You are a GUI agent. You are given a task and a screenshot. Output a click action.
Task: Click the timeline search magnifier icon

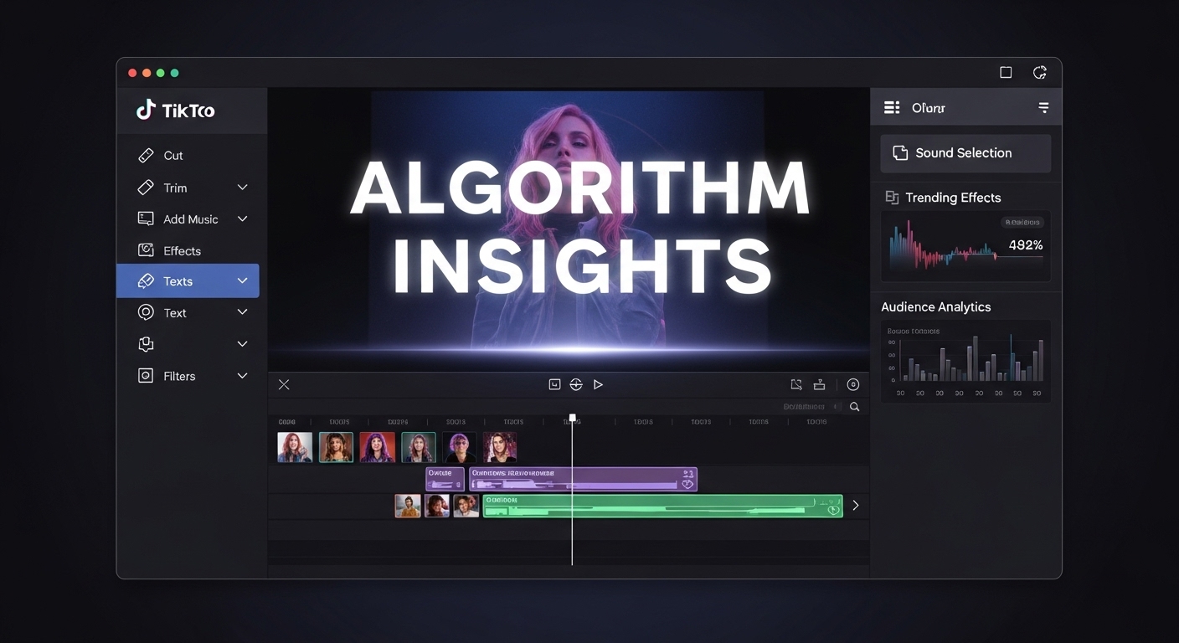[x=854, y=407]
